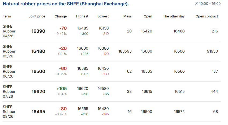This screenshot has width=228, height=125.
Task: Click the 10:00 - 16:00 trading hours text
Action: coord(210,4)
